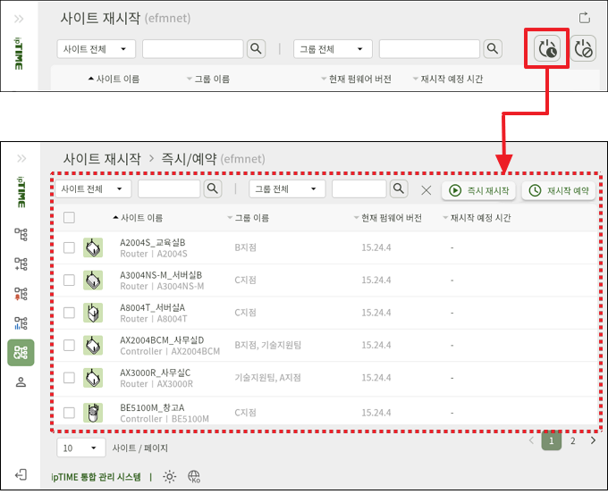
Task: Click the 즉시 재시작 button
Action: click(x=478, y=190)
